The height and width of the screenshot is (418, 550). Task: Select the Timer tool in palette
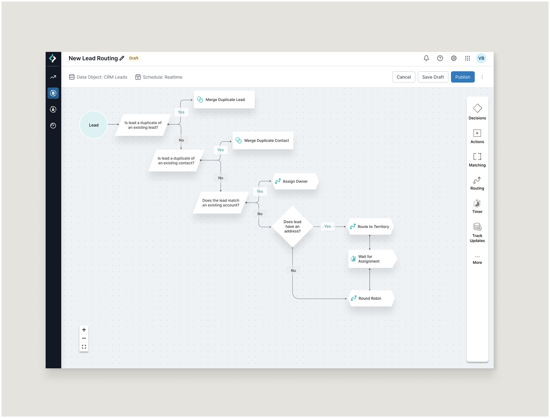(478, 206)
